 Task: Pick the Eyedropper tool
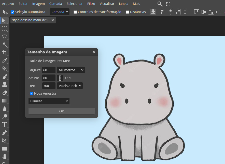[5, 61]
